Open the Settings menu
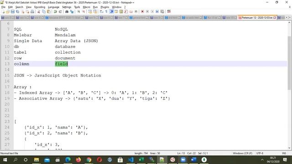Screen dimensions: 292x164 [x=67, y=7]
